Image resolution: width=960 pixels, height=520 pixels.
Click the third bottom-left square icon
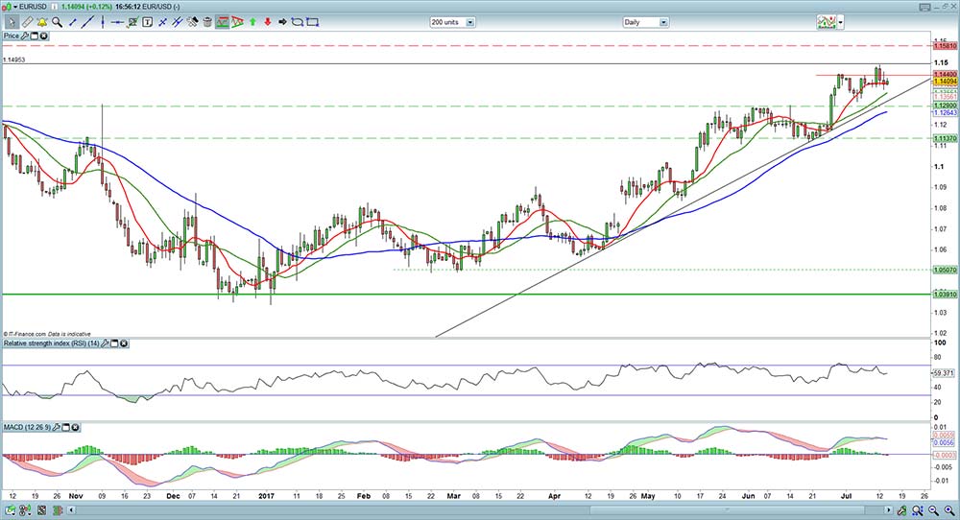(x=41, y=509)
